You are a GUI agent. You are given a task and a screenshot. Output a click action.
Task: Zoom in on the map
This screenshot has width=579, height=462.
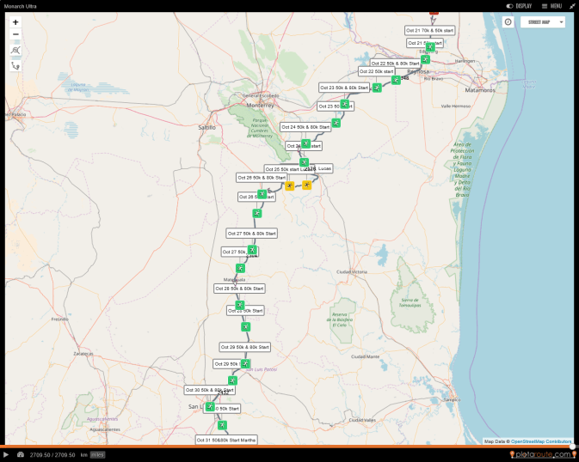pyautogui.click(x=15, y=22)
